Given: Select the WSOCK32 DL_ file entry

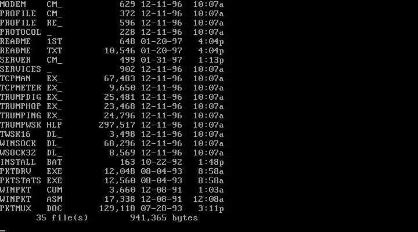Looking at the screenshot, I should click(x=111, y=153).
